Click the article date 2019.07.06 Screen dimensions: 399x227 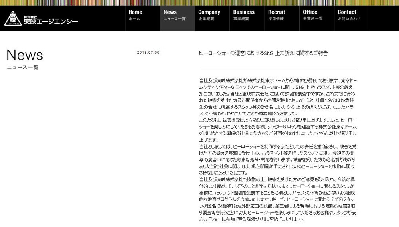pos(148,52)
